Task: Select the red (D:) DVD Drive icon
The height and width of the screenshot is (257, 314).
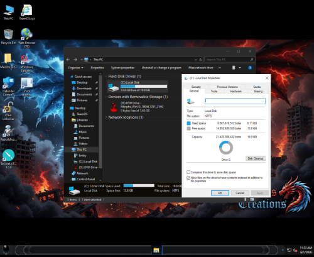Action: click(114, 107)
